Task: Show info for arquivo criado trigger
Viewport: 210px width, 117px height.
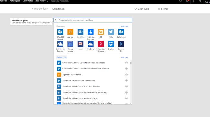Action: [x=126, y=98]
